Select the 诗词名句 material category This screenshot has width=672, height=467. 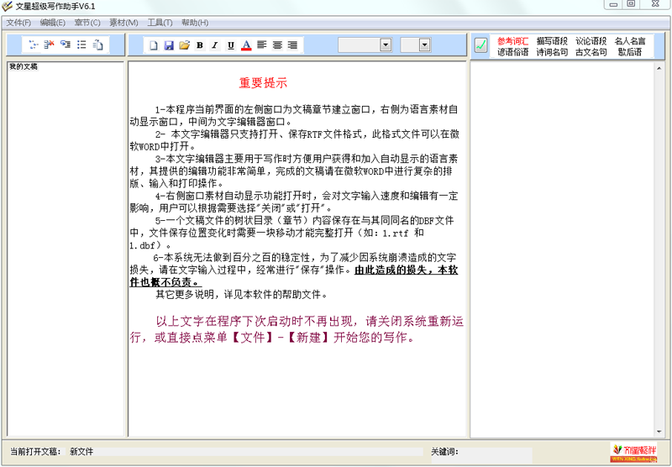tap(552, 52)
